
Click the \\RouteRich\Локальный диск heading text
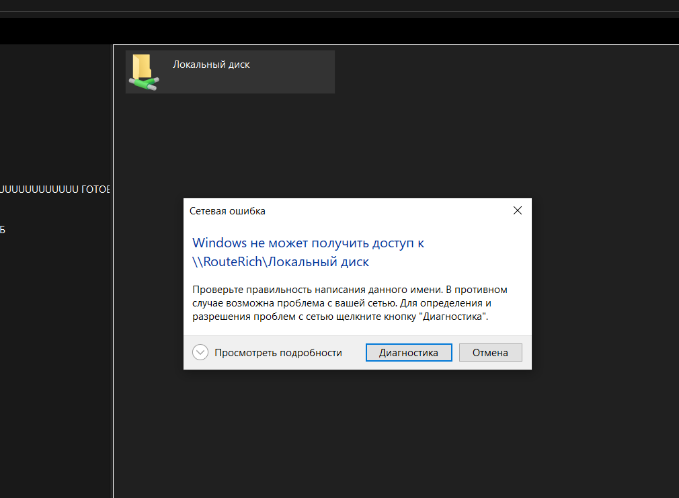click(x=280, y=261)
